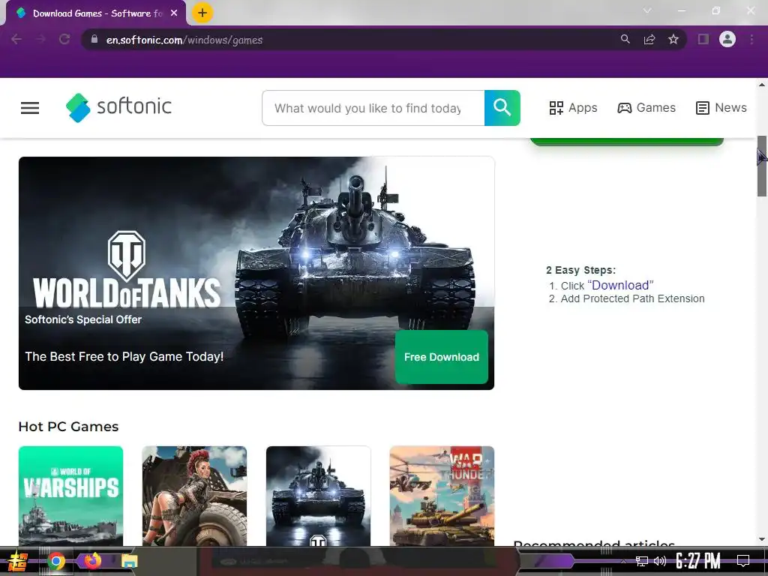Open the Games section
The height and width of the screenshot is (576, 768).
(x=646, y=108)
